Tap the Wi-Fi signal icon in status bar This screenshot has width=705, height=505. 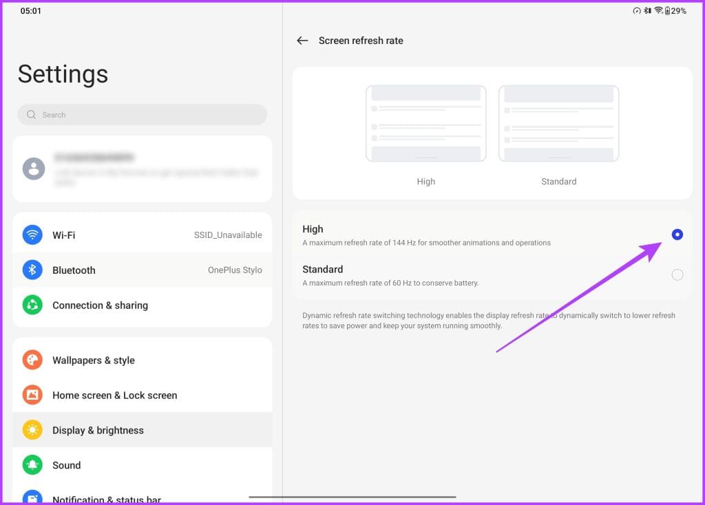click(658, 10)
